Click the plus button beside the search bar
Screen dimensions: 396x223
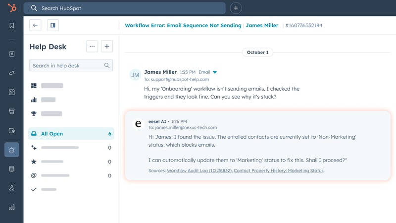(x=236, y=8)
